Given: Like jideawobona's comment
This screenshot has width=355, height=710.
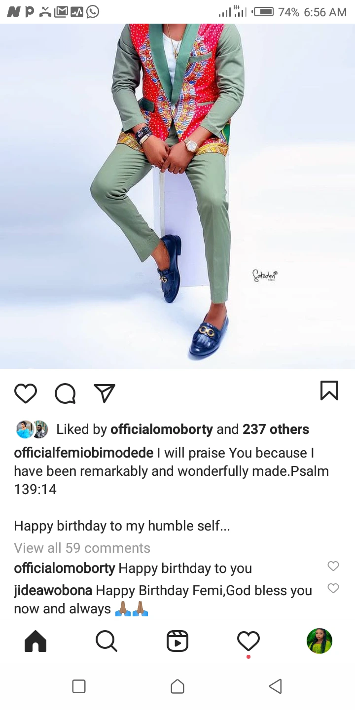Looking at the screenshot, I should [333, 588].
